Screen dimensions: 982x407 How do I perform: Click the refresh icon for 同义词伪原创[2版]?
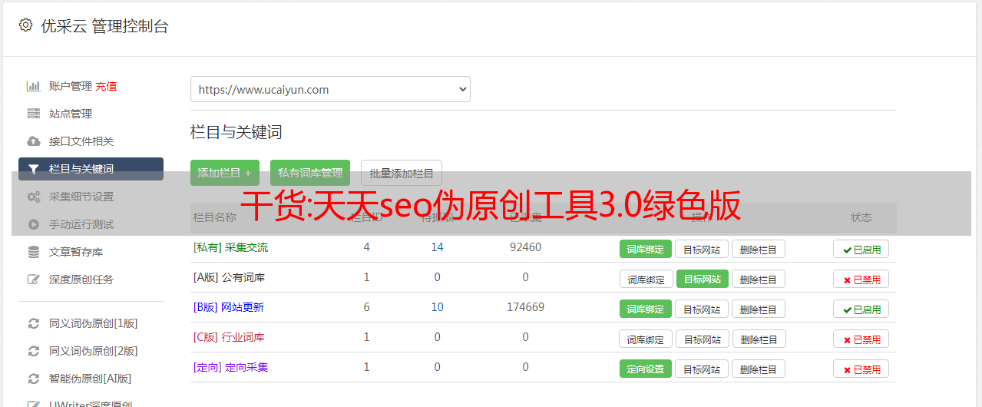pos(34,351)
